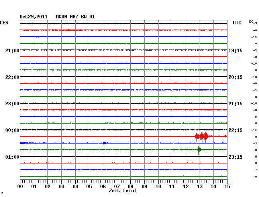
Task: Click the x-axis tick label 15
Action: tap(227, 187)
